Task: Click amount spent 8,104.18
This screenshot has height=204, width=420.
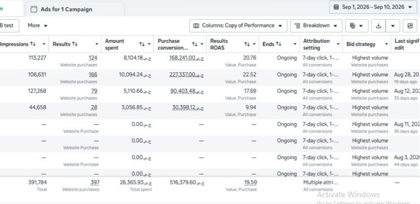Action: pyautogui.click(x=137, y=58)
